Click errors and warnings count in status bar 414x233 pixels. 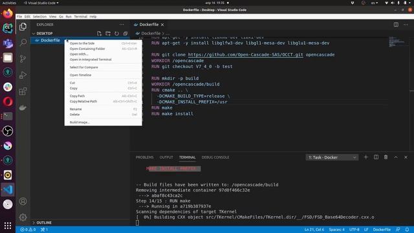point(28,230)
